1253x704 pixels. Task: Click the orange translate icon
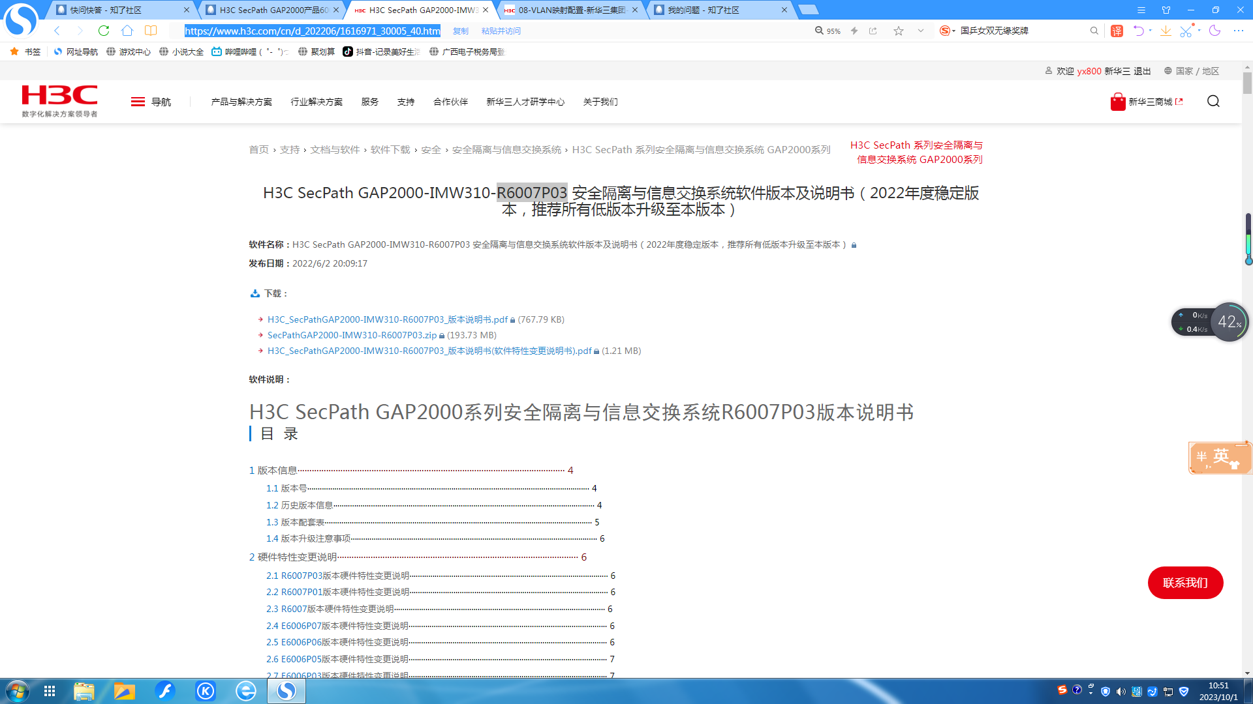point(1117,31)
